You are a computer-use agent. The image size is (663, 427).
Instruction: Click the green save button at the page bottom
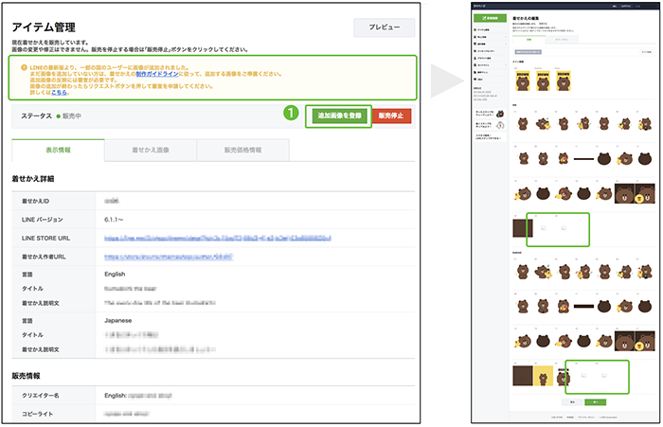[x=596, y=402]
